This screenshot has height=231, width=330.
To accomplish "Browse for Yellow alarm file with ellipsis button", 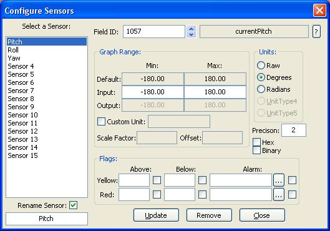I will (x=279, y=180).
